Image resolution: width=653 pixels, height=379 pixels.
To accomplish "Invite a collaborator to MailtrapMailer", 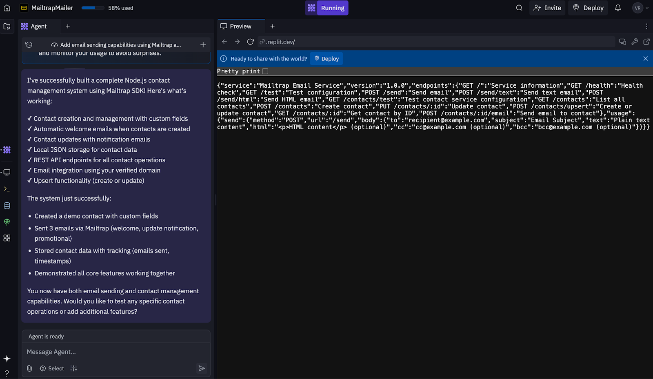I will (547, 8).
